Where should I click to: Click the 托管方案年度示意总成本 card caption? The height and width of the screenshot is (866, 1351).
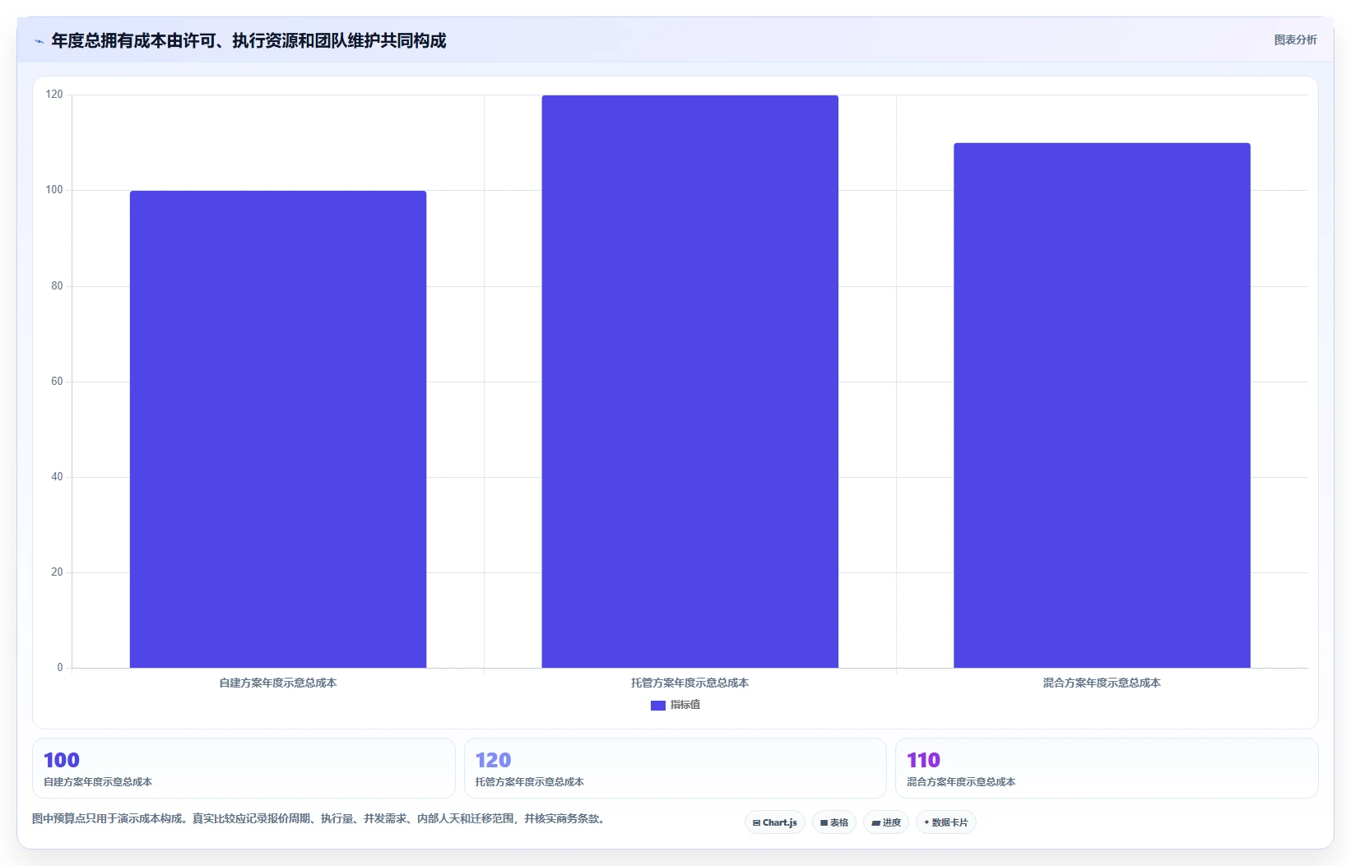[529, 782]
